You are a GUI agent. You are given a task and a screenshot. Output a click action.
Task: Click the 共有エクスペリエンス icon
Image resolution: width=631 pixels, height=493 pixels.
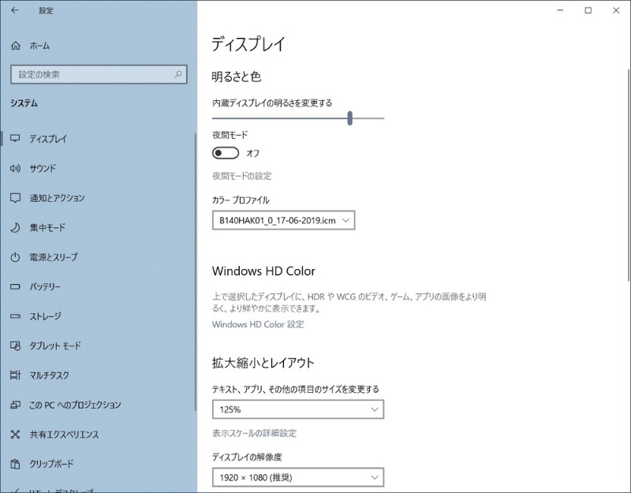pos(15,435)
